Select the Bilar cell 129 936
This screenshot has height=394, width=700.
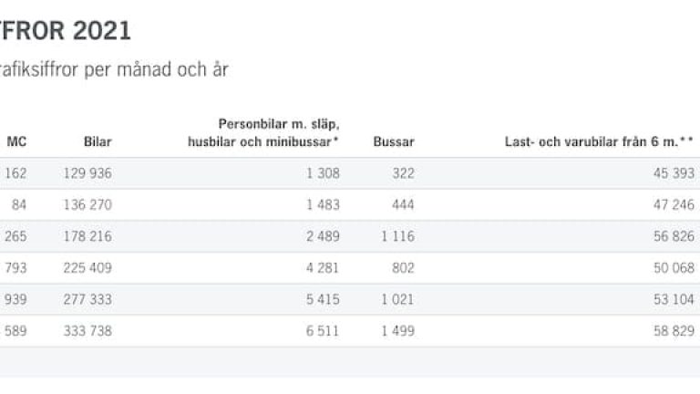(87, 173)
